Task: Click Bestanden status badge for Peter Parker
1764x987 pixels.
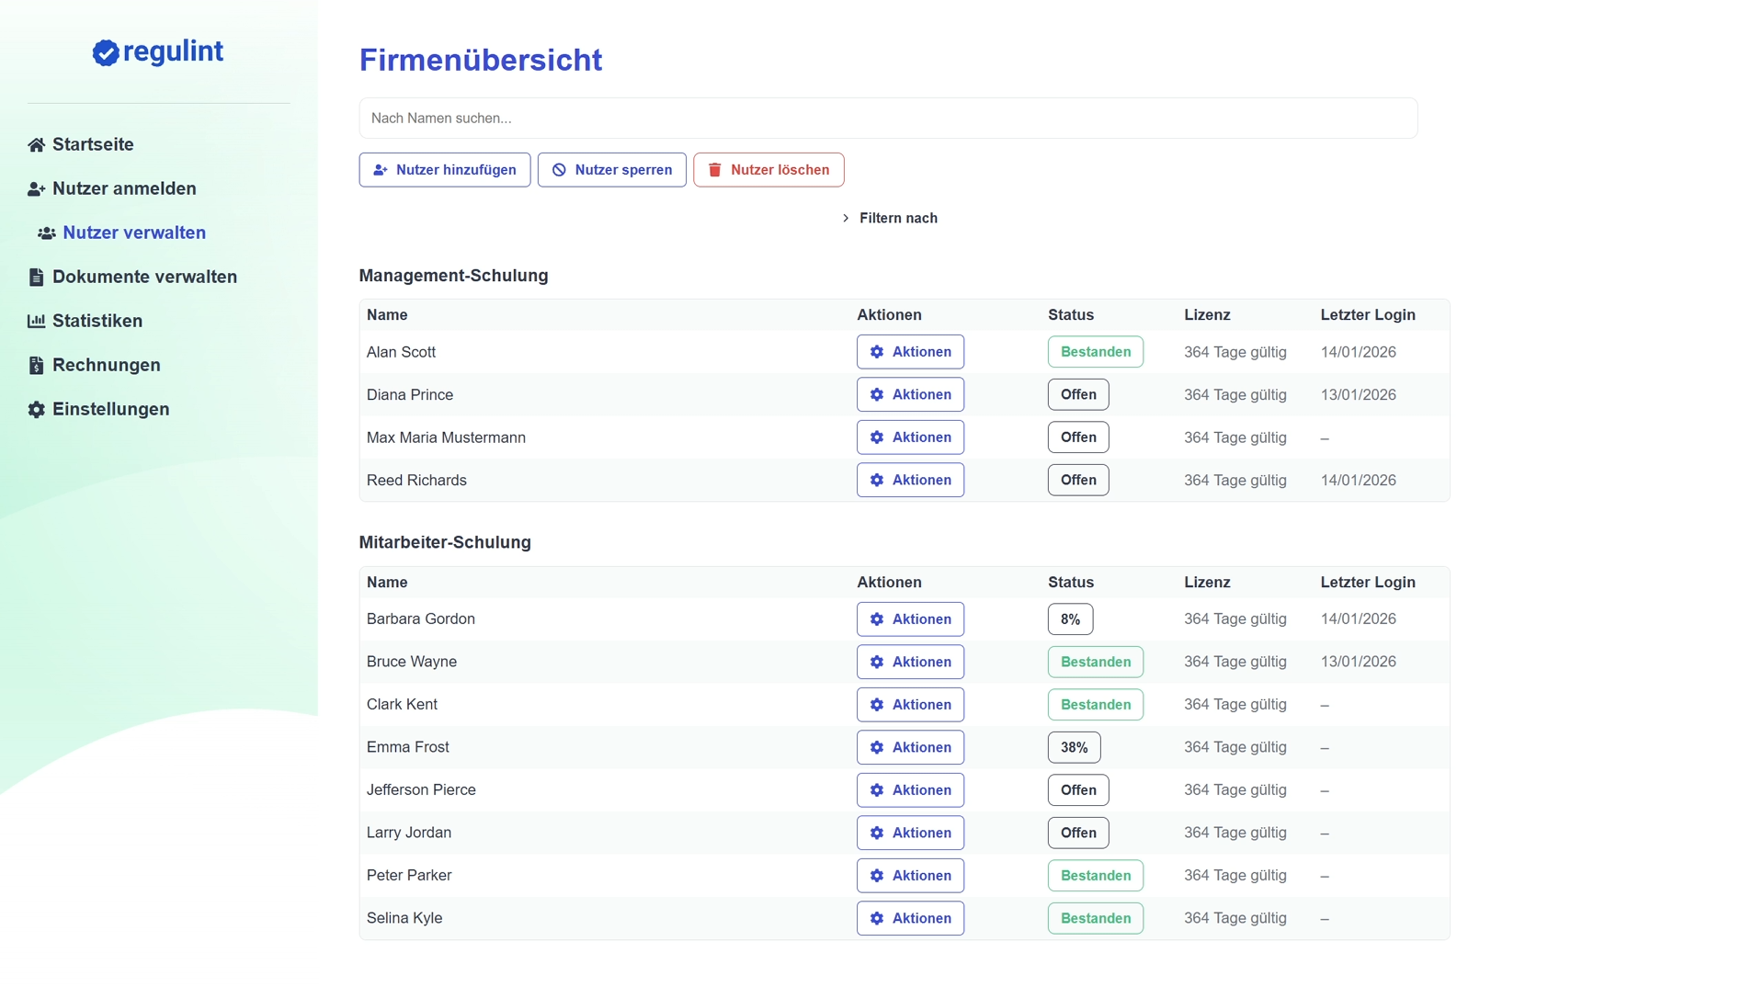Action: (1095, 876)
